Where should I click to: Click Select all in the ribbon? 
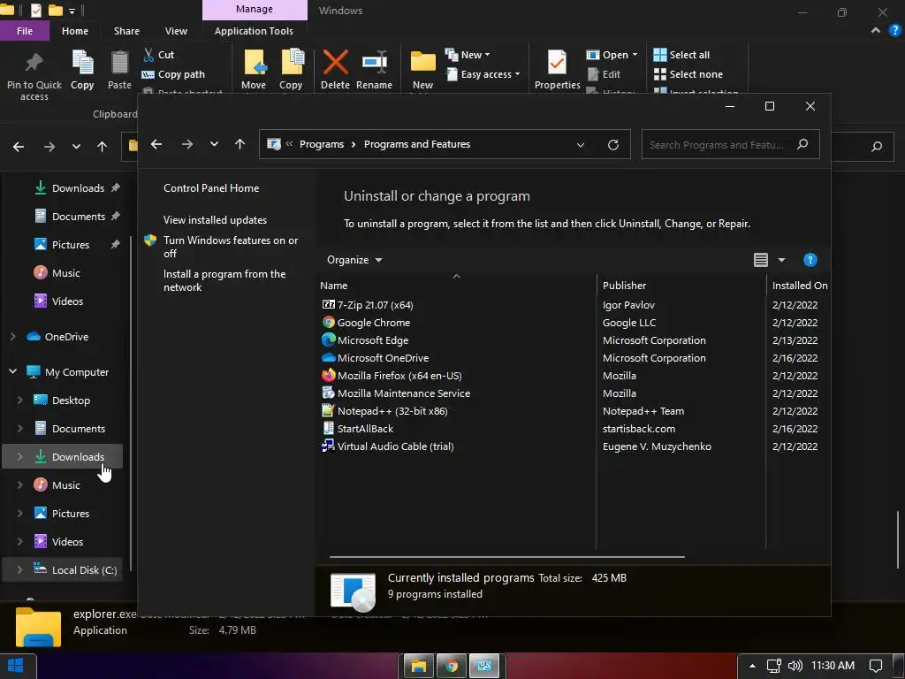[x=681, y=55]
